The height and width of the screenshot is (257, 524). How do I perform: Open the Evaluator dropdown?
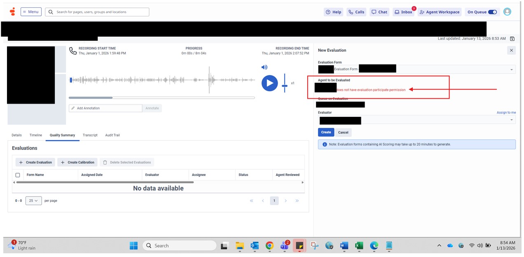click(416, 120)
